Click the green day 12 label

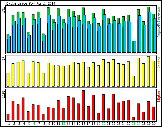[x=63, y=124]
